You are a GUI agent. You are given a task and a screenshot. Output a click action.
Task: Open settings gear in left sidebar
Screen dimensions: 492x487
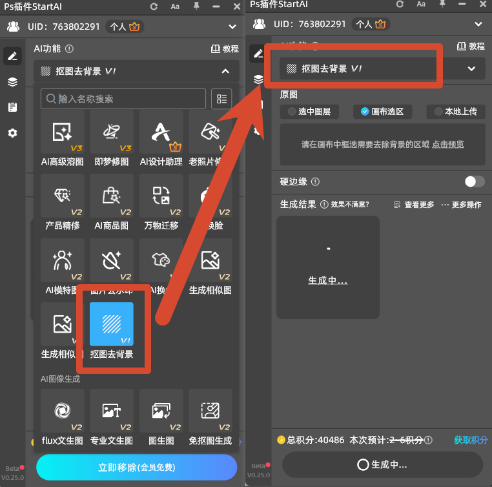point(12,133)
